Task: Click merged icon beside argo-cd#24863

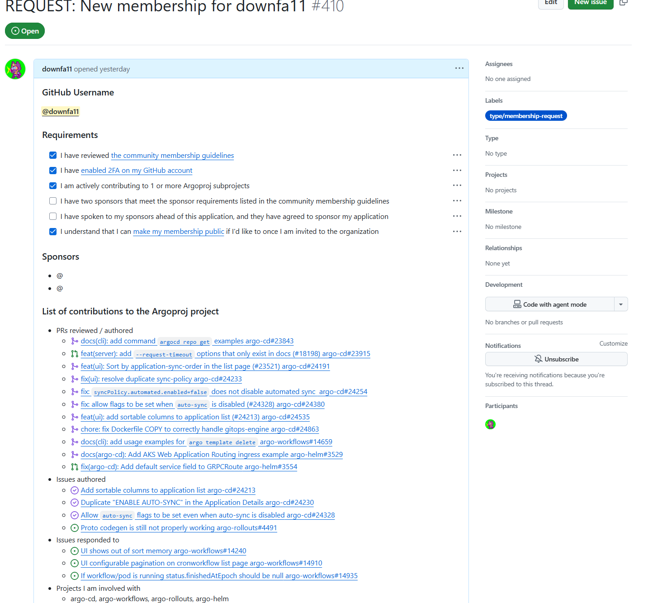Action: pos(75,429)
